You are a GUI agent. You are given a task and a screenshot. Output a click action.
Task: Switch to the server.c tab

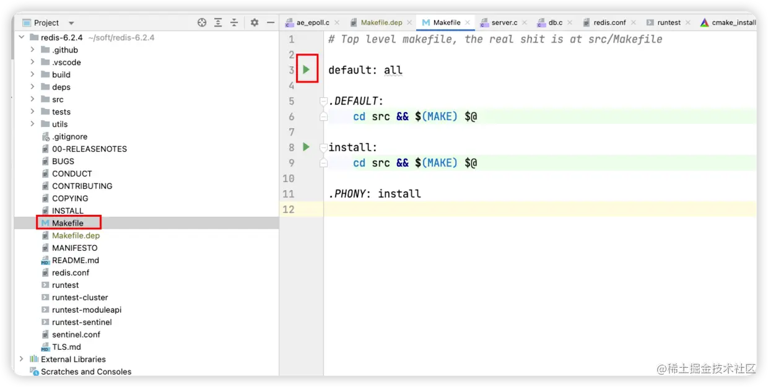click(x=504, y=22)
